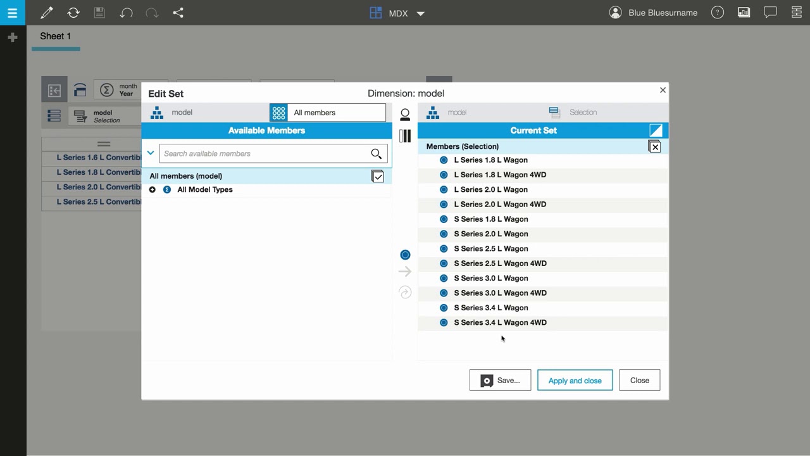The image size is (810, 456).
Task: Click the Selection list icon in Current Set
Action: pos(555,113)
